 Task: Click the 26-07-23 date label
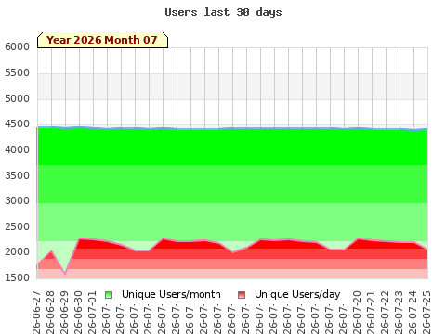click(399, 313)
